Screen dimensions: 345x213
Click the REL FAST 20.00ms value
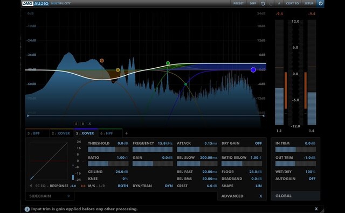tap(210, 172)
